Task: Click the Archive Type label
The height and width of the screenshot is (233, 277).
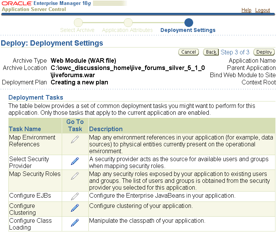Action: coord(30,61)
